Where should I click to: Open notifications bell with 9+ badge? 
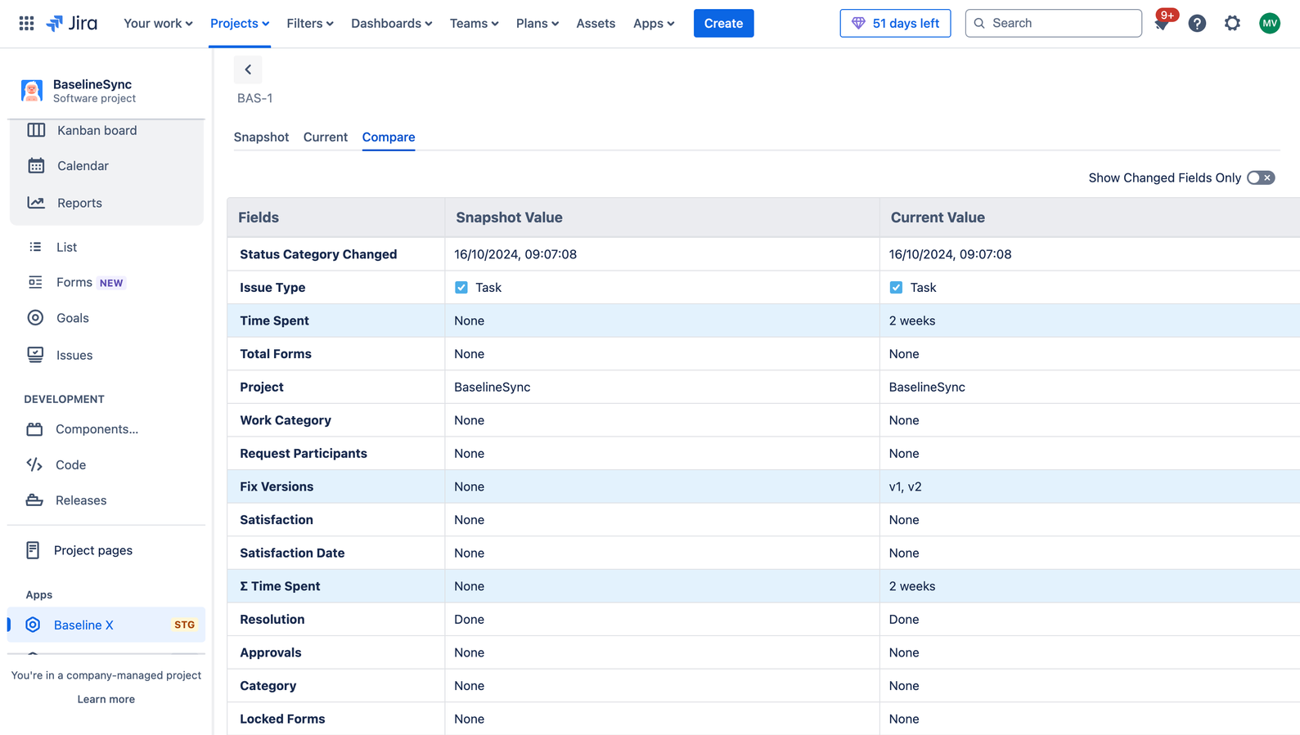coord(1162,23)
